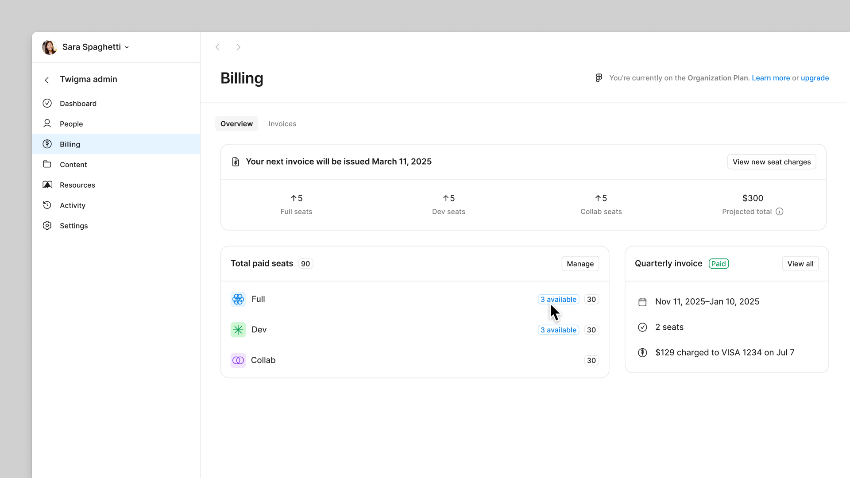
Task: Click projected total info icon
Action: 780,211
